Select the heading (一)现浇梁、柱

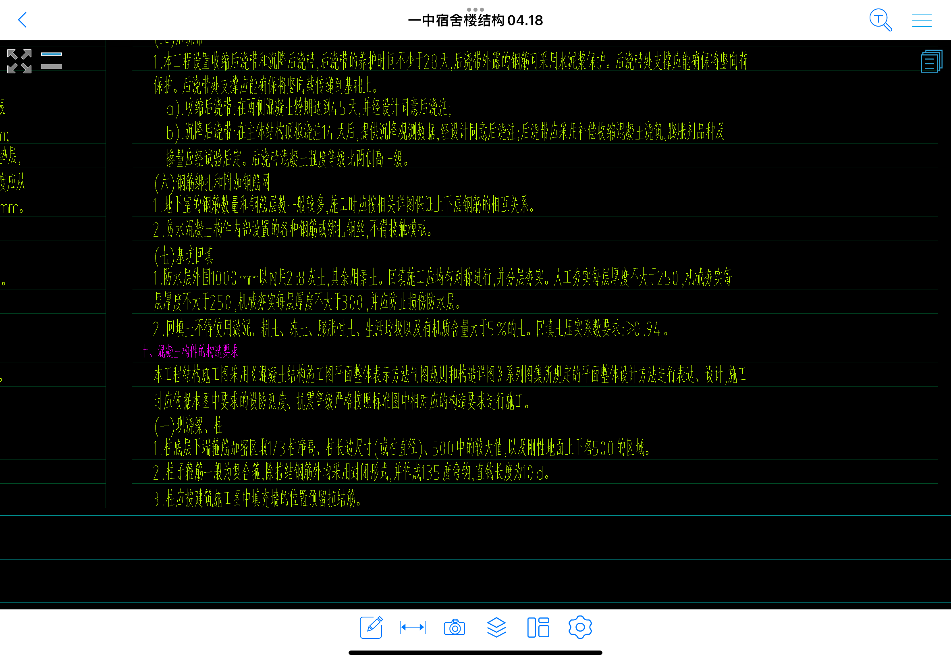[188, 426]
